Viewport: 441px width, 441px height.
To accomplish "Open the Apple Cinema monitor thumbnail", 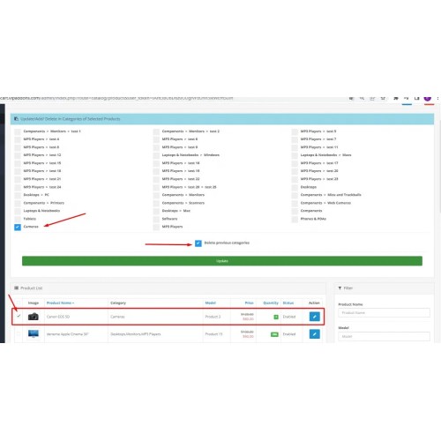I will pyautogui.click(x=34, y=334).
